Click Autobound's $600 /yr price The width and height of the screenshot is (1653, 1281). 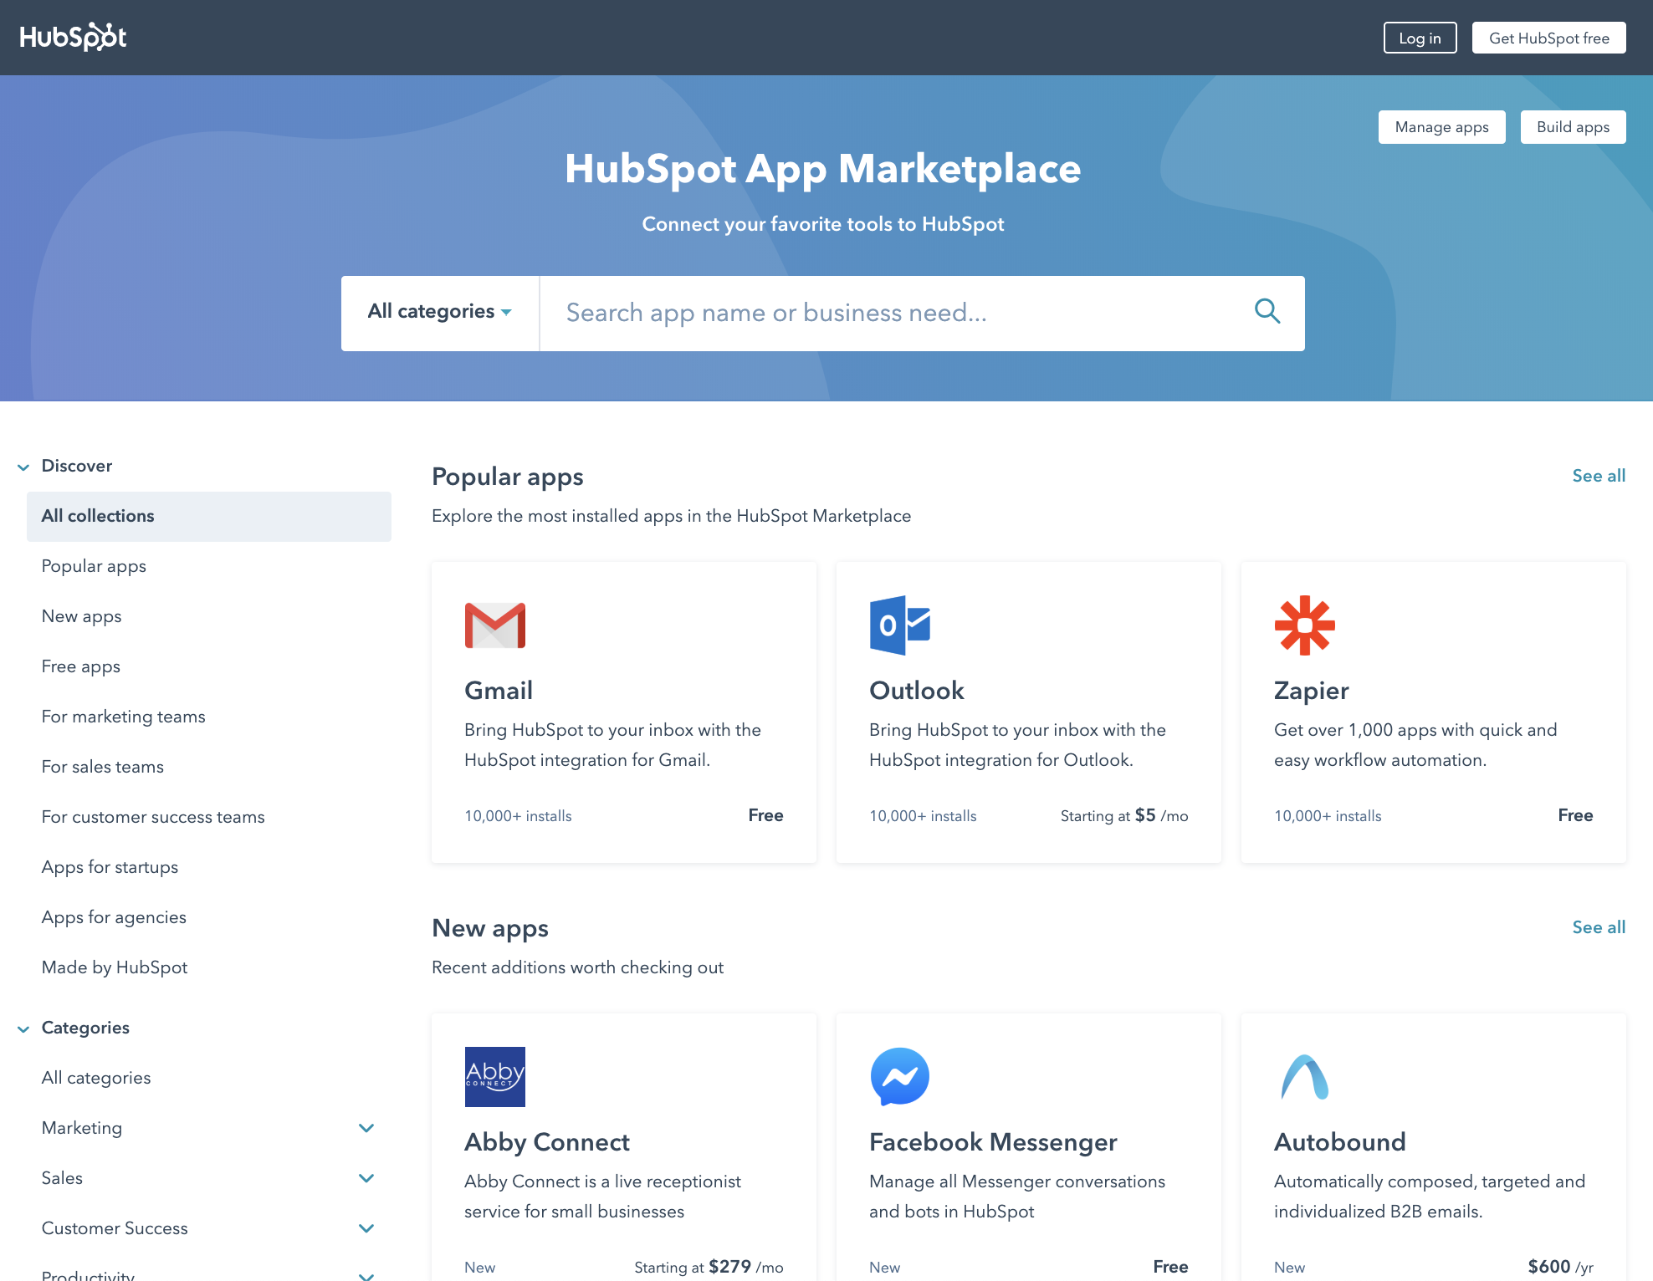click(x=1561, y=1267)
